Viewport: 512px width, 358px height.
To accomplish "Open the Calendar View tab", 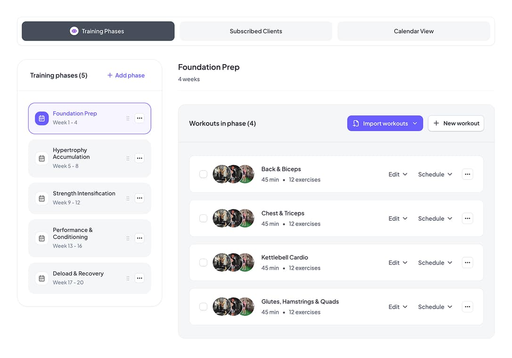I will tap(413, 31).
